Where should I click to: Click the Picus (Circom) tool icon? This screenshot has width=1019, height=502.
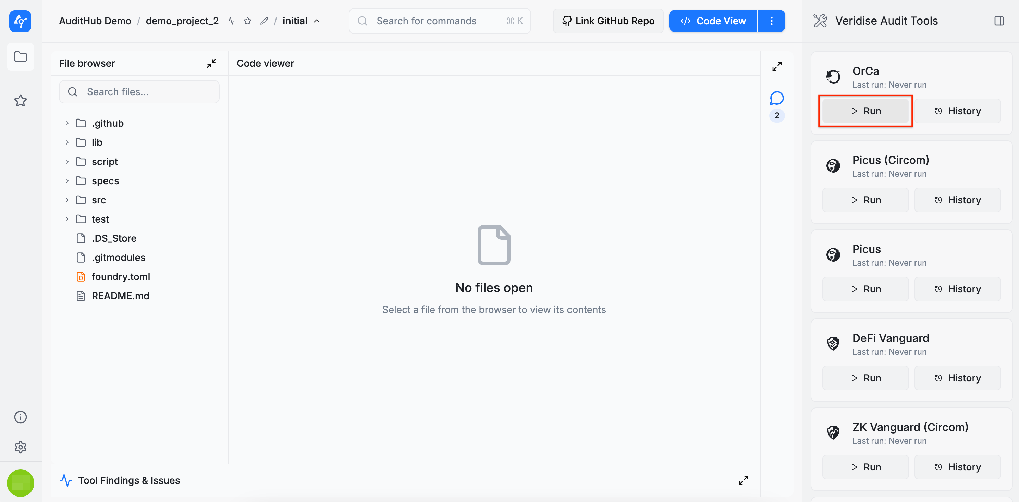click(833, 166)
